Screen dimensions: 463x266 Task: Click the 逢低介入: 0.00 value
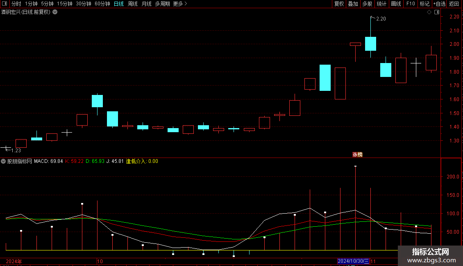pos(142,161)
